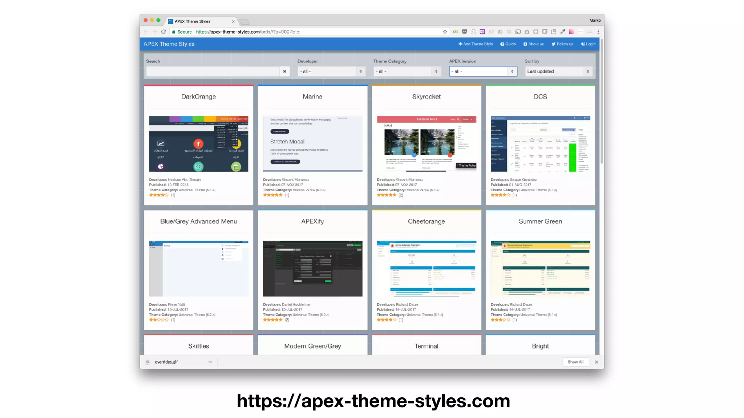Screen dimensions: 744x418
Task: Click the eyedropper extension icon
Action: click(563, 32)
